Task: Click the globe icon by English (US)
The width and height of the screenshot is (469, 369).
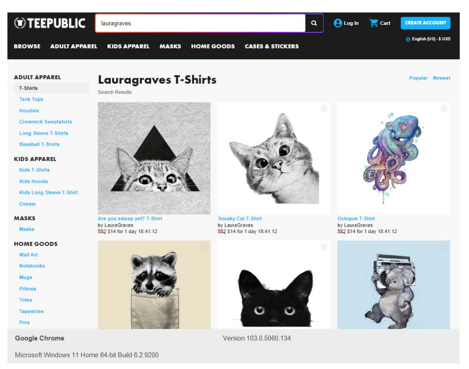Action: click(x=408, y=39)
